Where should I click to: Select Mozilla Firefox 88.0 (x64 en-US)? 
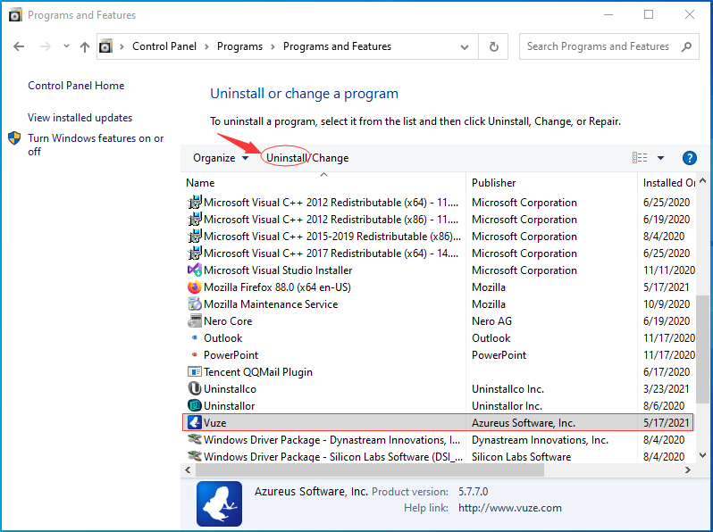[x=277, y=287]
